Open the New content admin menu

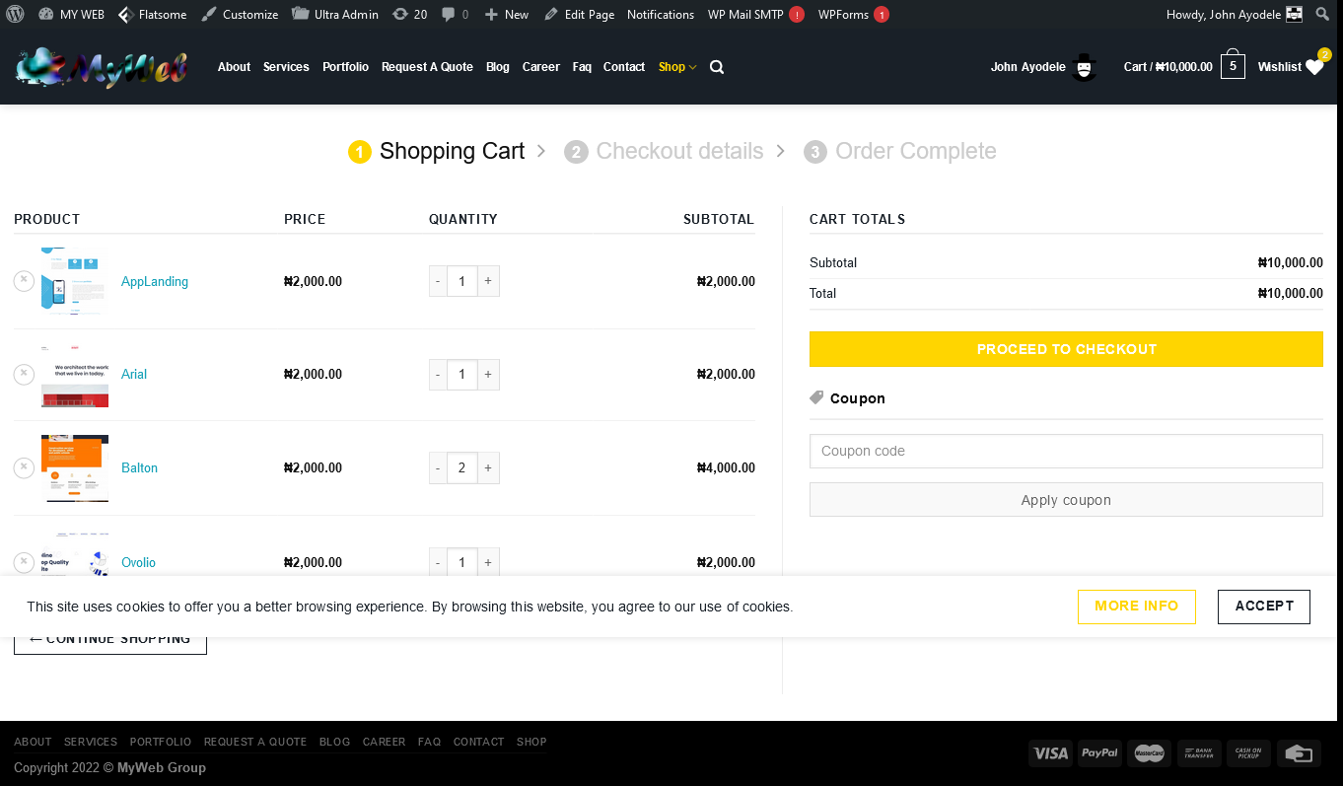coord(507,14)
